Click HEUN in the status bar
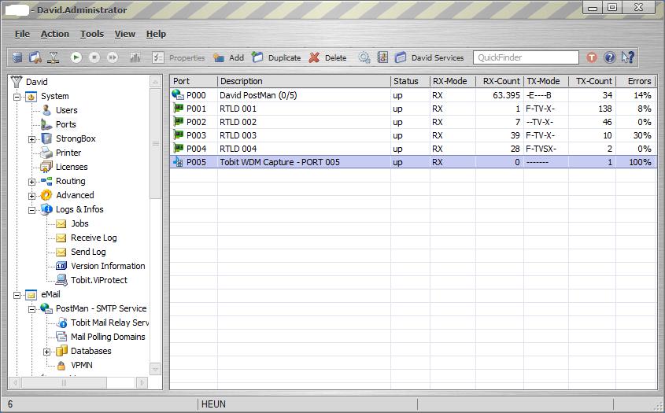 click(x=213, y=404)
